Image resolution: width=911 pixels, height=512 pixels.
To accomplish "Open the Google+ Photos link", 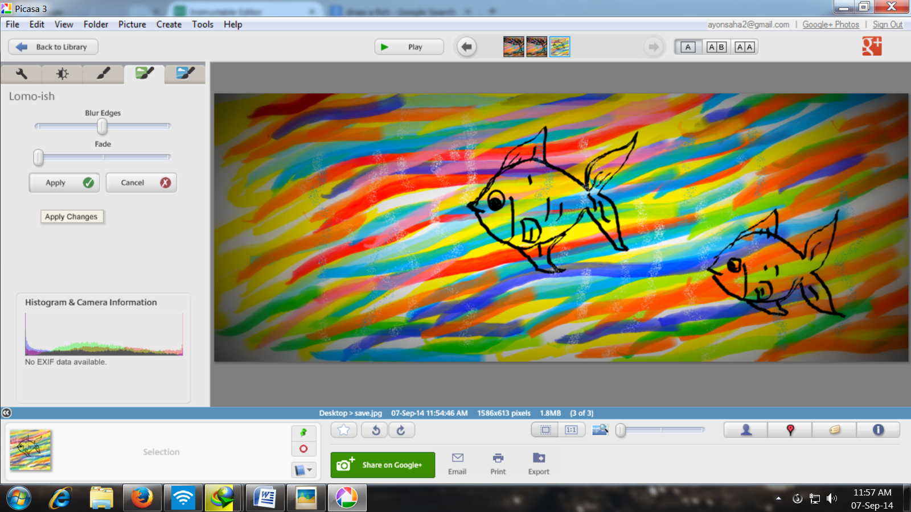I will pos(831,24).
